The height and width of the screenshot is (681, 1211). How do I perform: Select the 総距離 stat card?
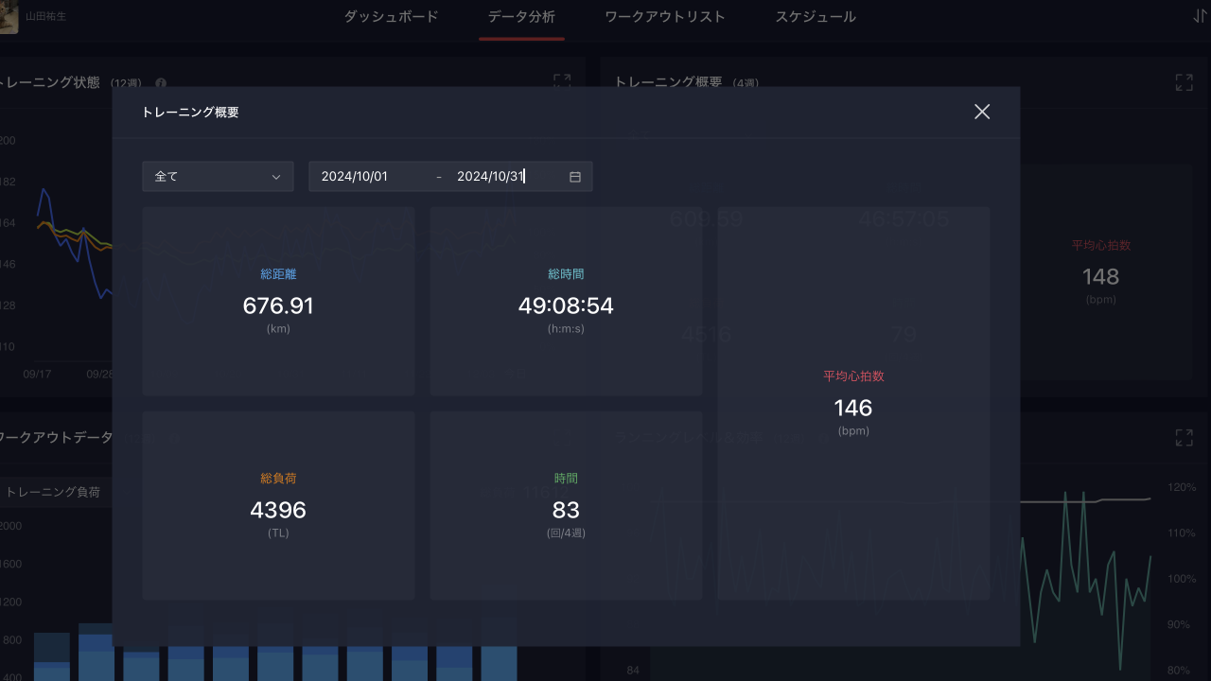278,301
